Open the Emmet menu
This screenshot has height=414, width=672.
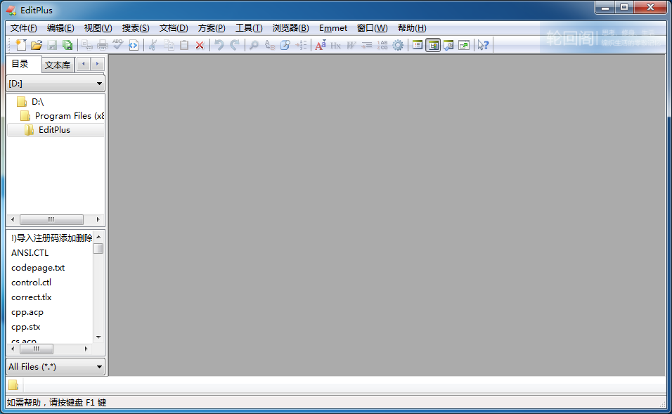[333, 28]
